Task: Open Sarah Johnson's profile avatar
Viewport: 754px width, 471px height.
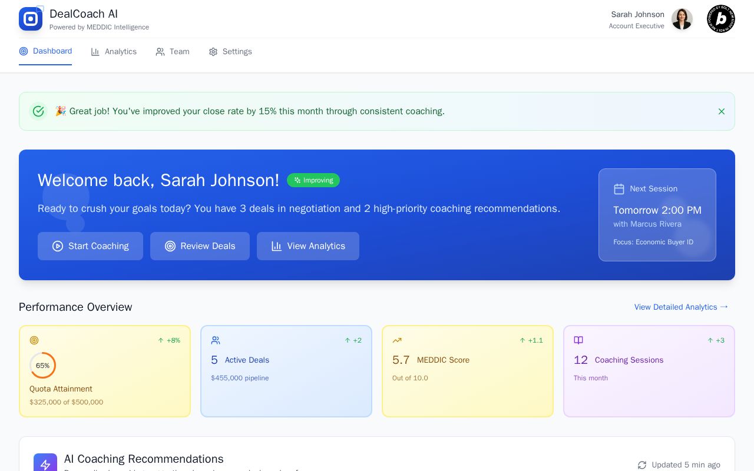Action: (x=682, y=19)
